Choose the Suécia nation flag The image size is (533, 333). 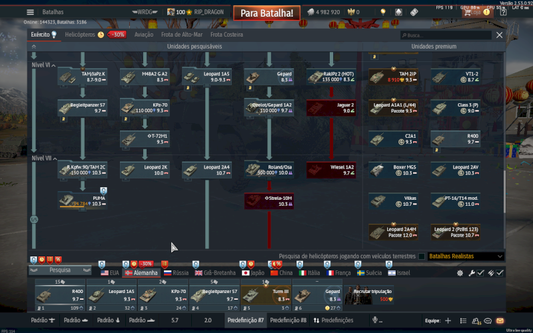tap(370, 273)
